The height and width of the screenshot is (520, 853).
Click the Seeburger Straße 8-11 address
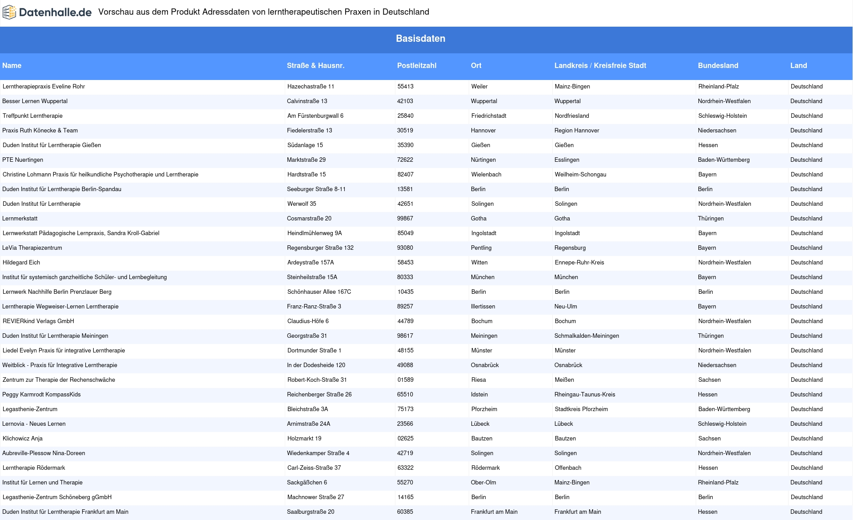316,189
